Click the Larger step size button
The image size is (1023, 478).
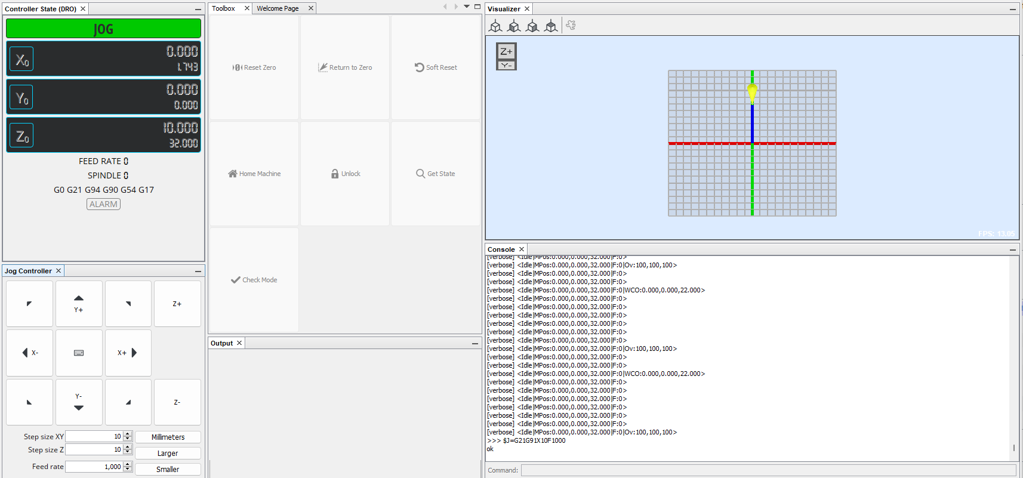pos(168,453)
